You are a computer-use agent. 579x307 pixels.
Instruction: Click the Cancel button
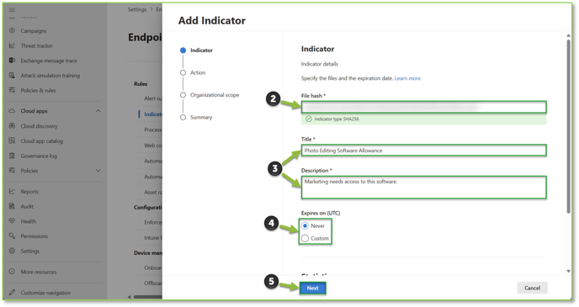(532, 288)
